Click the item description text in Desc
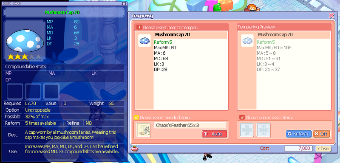The width and height of the screenshot is (340, 163). 71,135
